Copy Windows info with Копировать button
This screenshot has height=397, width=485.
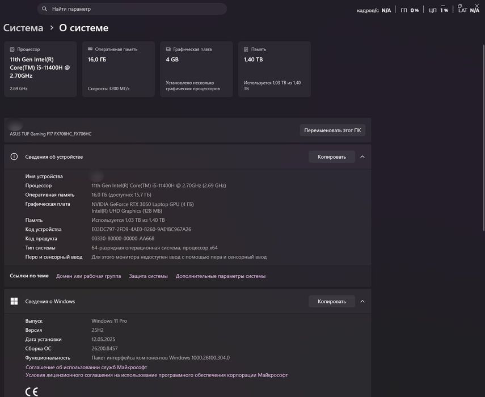[x=332, y=301]
